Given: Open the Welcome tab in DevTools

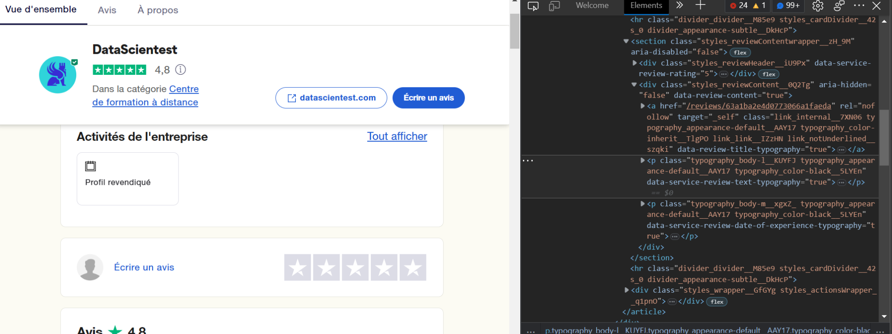Looking at the screenshot, I should tap(592, 5).
